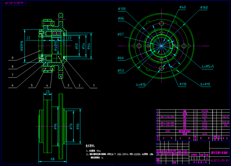Click the Φ160 dimension text

coord(204,8)
